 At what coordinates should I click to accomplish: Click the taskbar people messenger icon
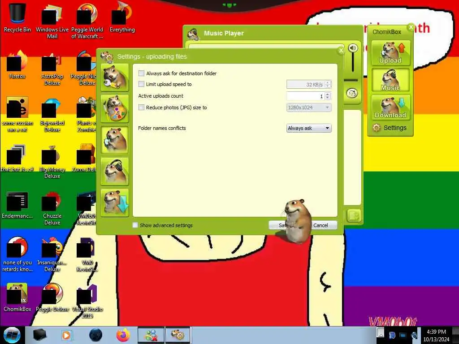[x=151, y=335]
